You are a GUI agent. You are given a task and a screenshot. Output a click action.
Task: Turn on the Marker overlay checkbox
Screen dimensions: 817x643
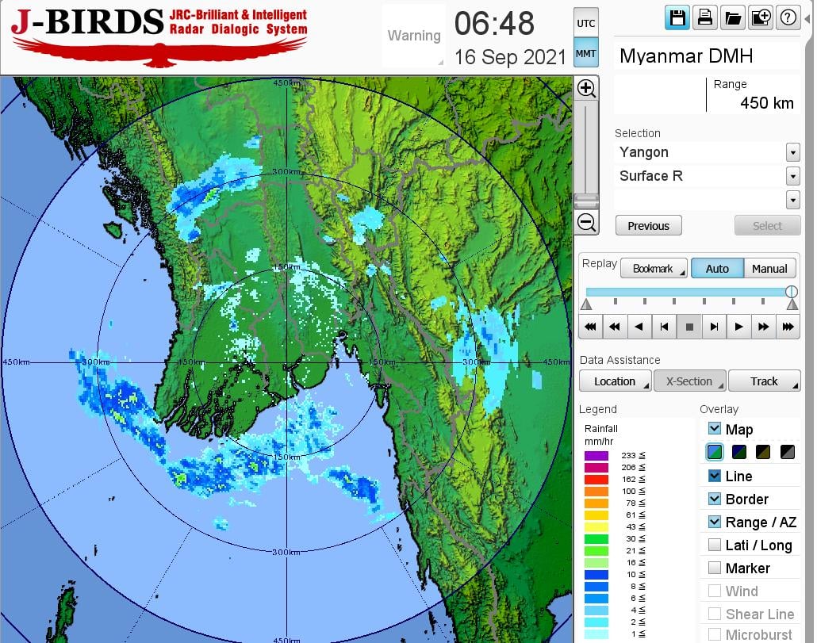715,568
